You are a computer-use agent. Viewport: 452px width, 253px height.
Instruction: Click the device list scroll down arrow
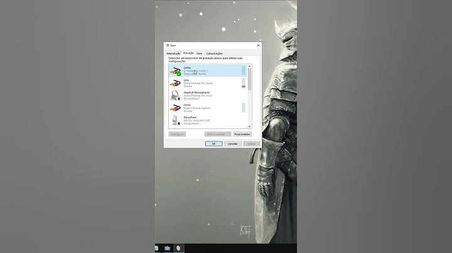(249, 126)
